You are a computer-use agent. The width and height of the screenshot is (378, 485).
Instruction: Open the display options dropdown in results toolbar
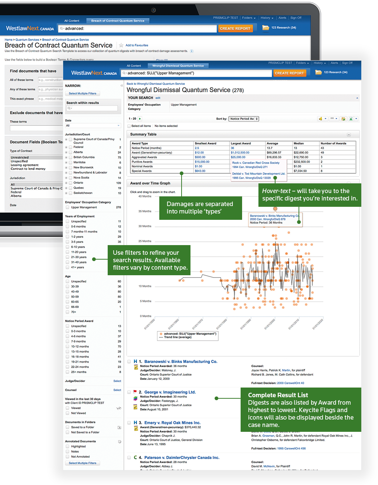[x=334, y=119]
